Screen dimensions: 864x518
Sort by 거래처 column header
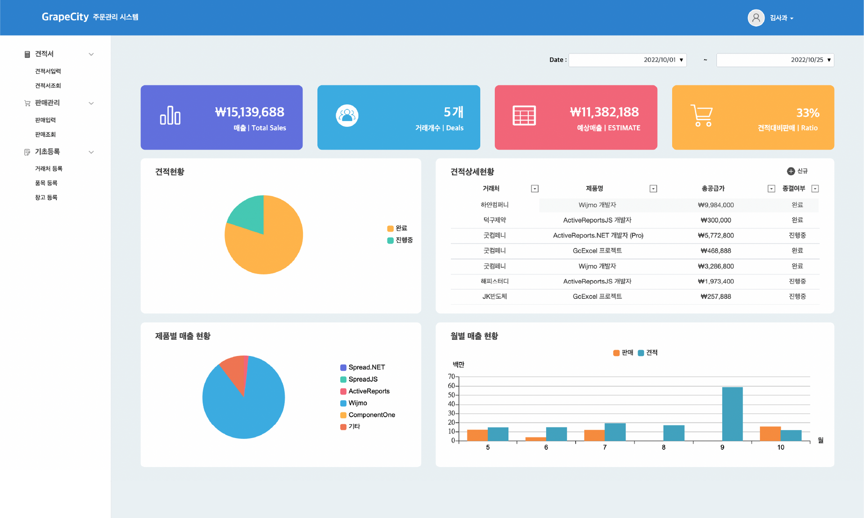(491, 189)
